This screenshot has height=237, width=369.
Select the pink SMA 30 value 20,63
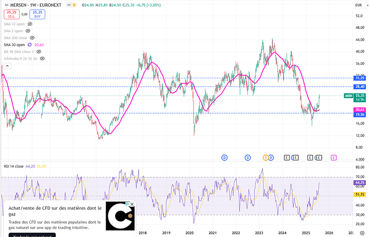[x=39, y=45]
